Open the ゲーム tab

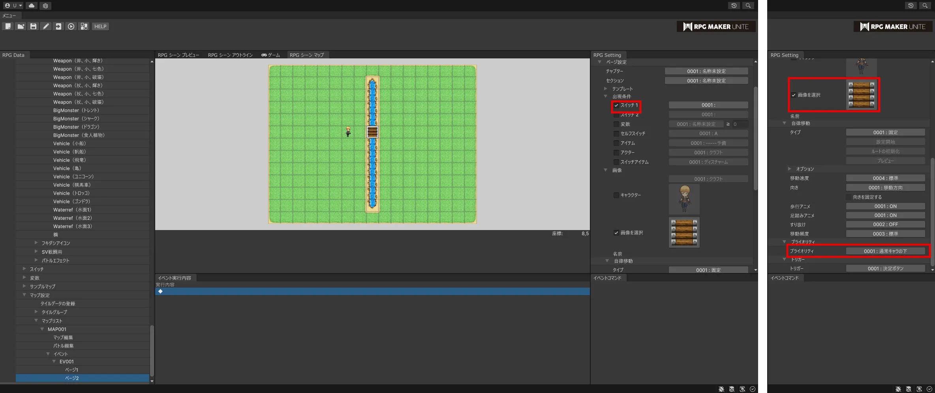click(x=270, y=55)
